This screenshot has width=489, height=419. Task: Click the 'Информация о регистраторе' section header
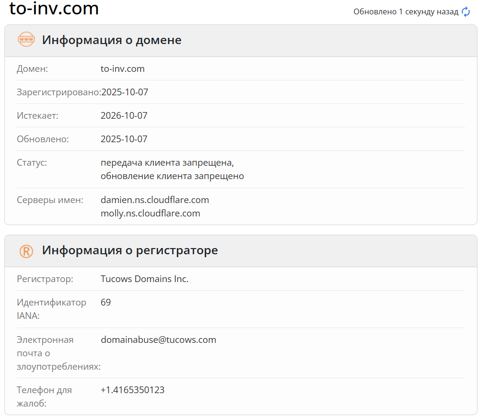pos(130,250)
